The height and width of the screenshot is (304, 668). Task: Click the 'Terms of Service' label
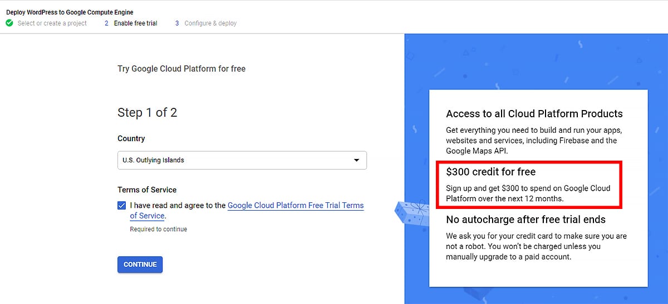(x=147, y=190)
